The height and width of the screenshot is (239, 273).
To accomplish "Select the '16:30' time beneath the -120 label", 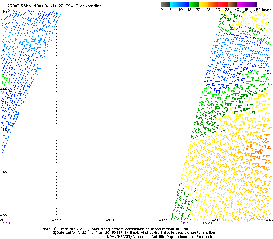I will (x=5, y=223).
